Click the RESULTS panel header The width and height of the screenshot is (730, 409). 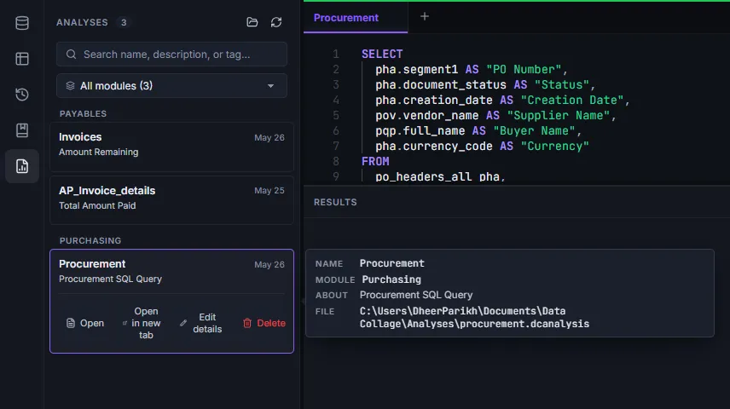click(335, 203)
